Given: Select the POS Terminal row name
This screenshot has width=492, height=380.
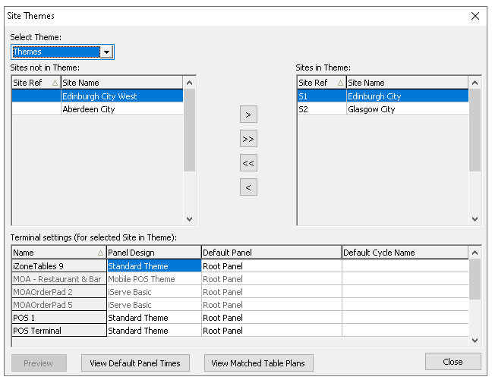Looking at the screenshot, I should (x=58, y=331).
